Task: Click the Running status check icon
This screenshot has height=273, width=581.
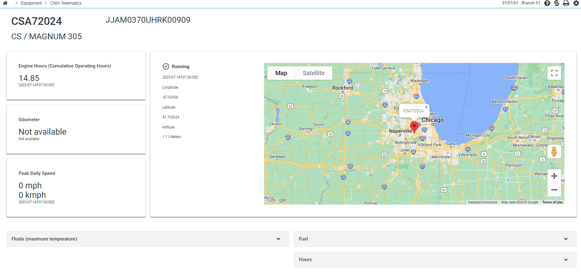Action: pyautogui.click(x=166, y=66)
